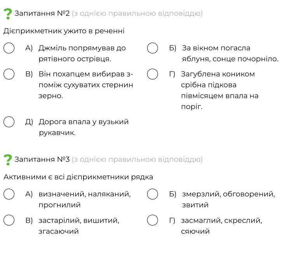The image size is (287, 255).
Task: Click answer text 'змерзлий, обговорений, звитий'
Action: tap(229, 199)
